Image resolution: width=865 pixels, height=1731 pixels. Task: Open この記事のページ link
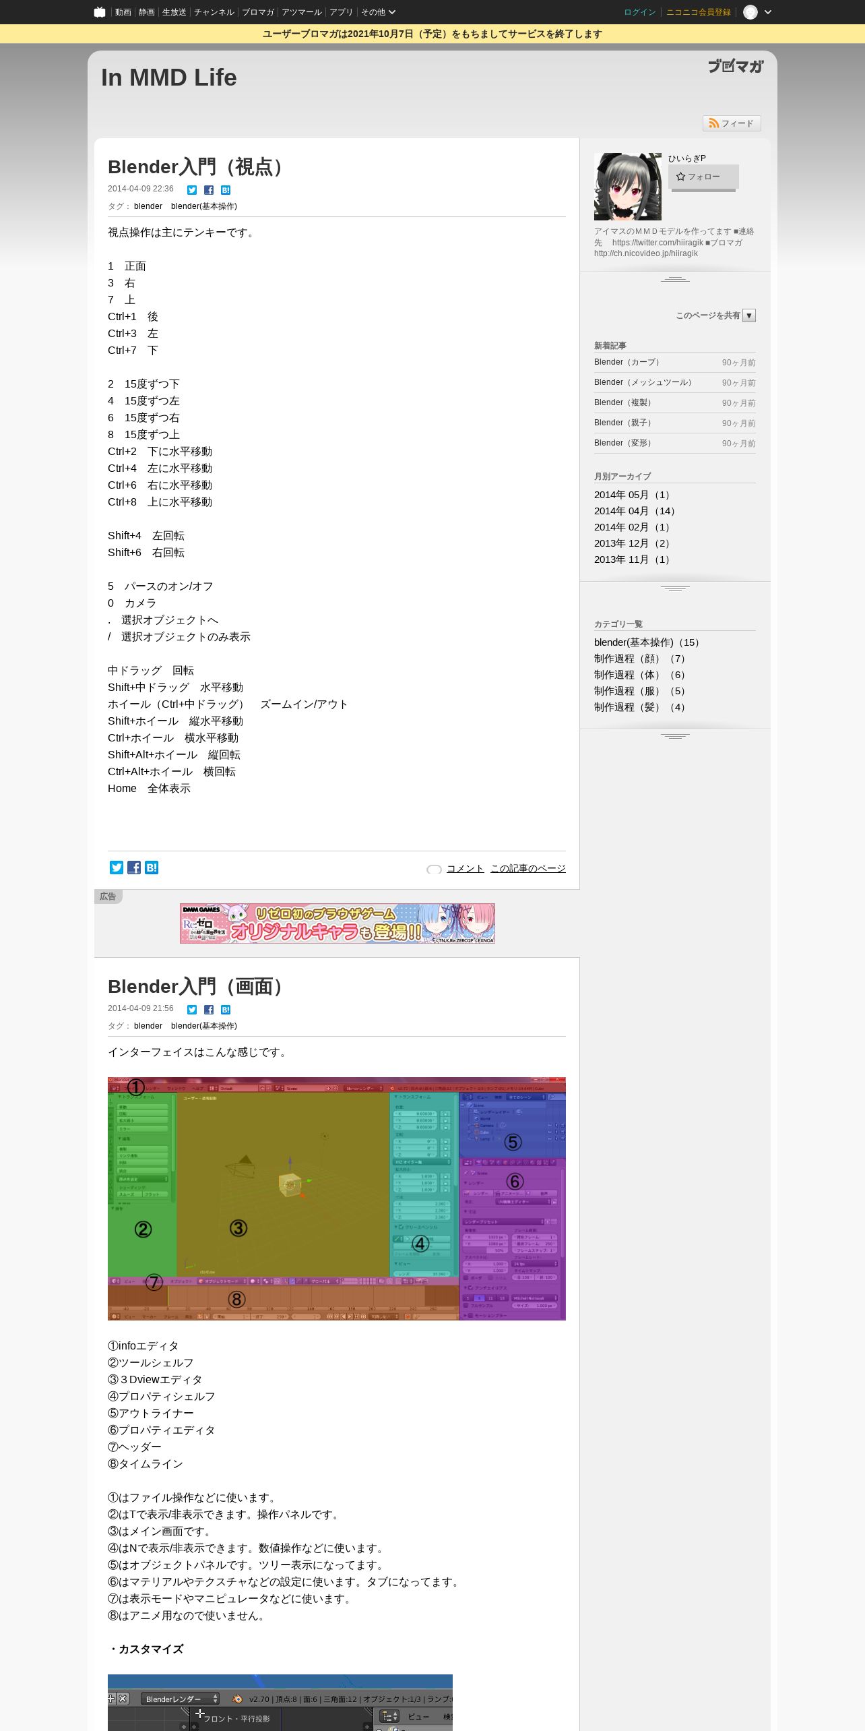[x=528, y=868]
